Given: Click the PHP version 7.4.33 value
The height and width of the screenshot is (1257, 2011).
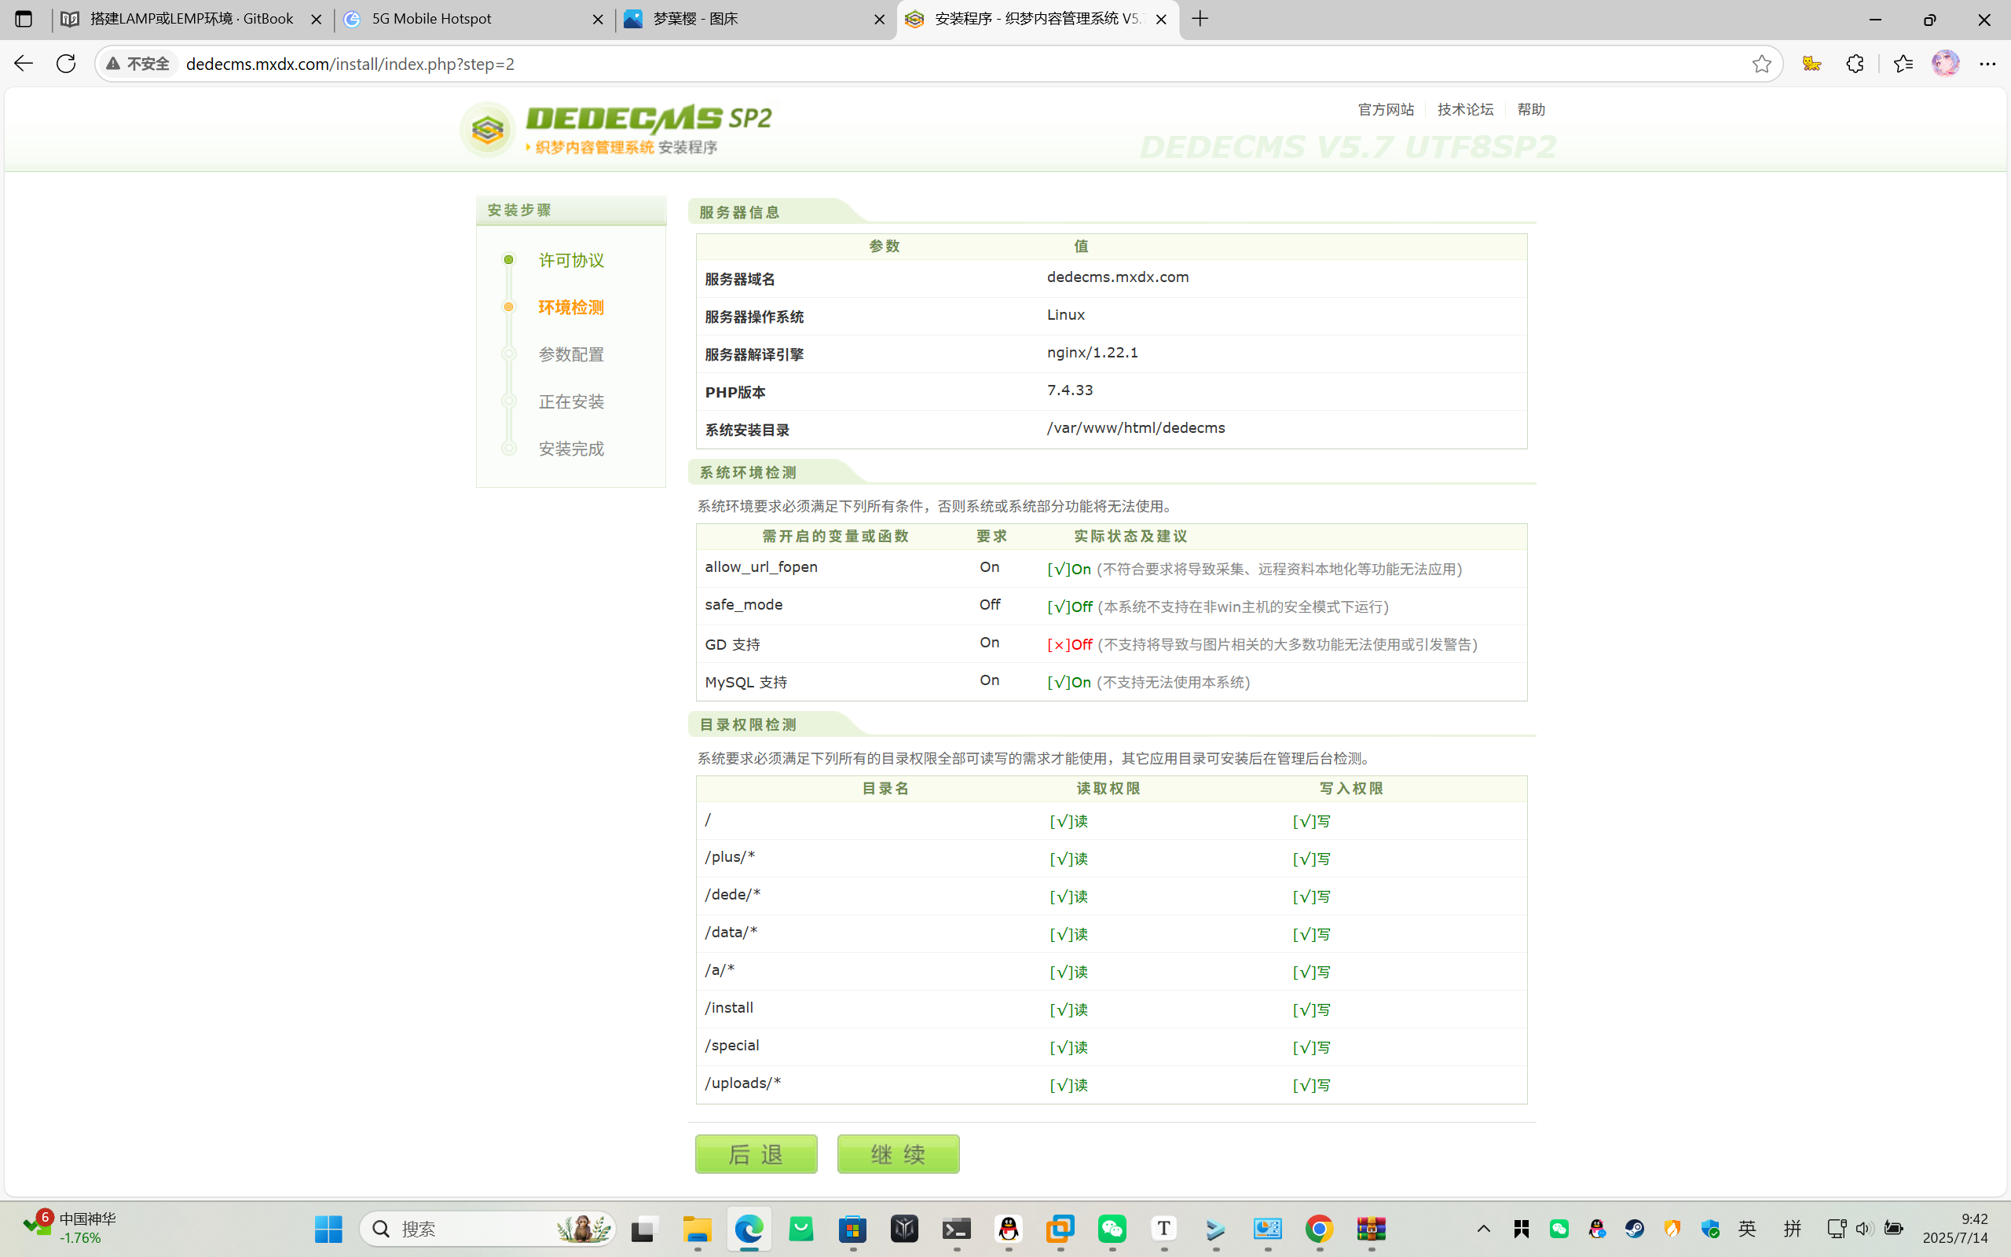Looking at the screenshot, I should point(1069,390).
